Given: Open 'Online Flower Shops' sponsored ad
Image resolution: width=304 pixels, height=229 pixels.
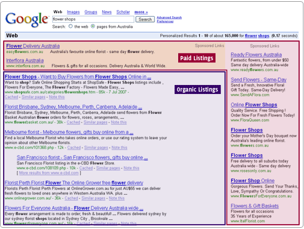Looking at the screenshot, I should 254,105.
